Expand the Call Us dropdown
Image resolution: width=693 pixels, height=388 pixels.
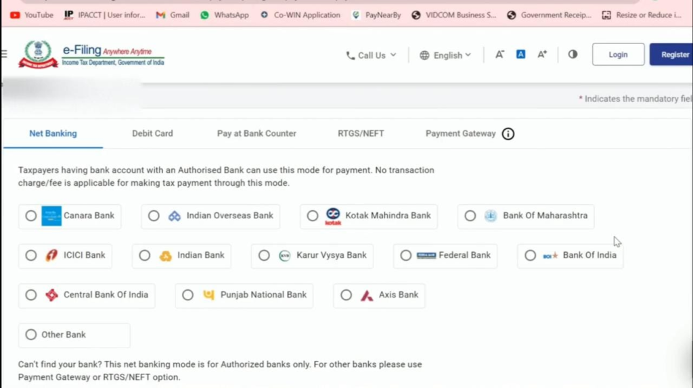(371, 55)
